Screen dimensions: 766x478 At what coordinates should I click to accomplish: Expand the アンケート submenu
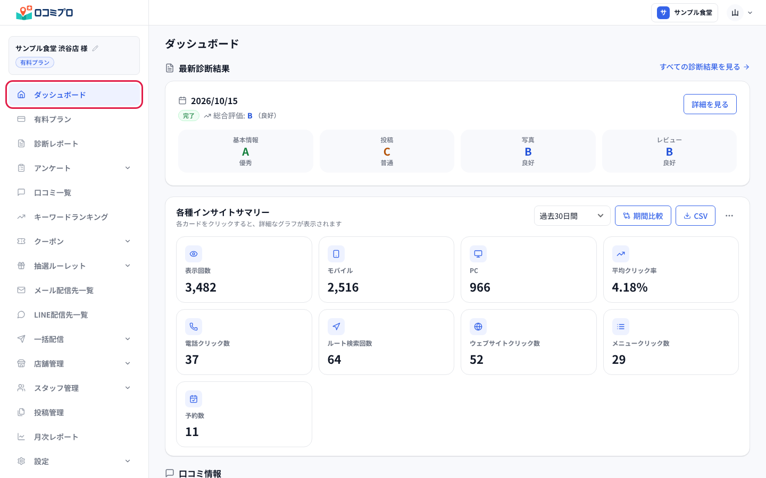74,168
